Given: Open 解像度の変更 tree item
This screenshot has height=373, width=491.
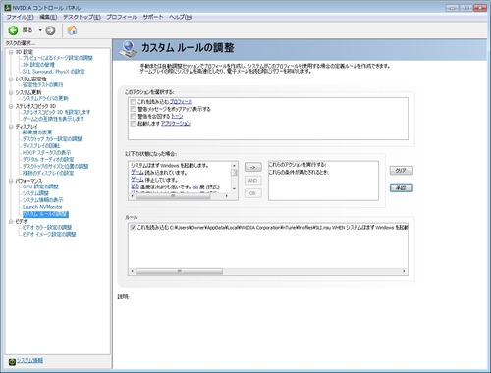Looking at the screenshot, I should pos(37,133).
